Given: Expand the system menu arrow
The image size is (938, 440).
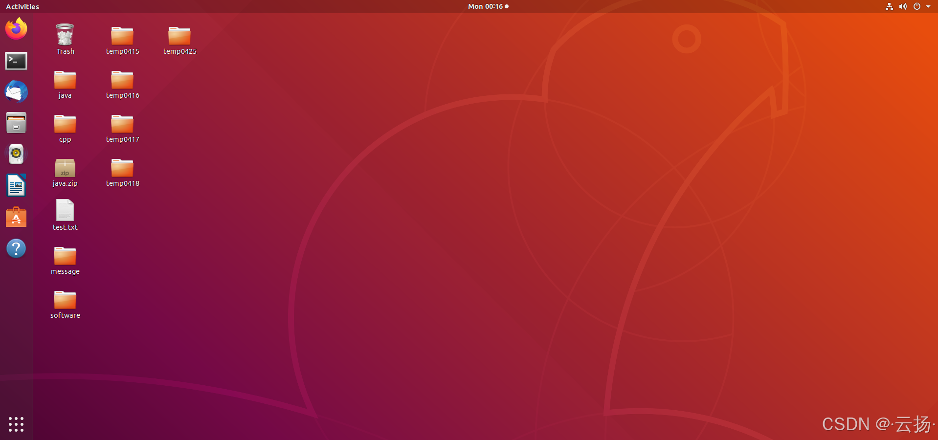Looking at the screenshot, I should pyautogui.click(x=928, y=7).
